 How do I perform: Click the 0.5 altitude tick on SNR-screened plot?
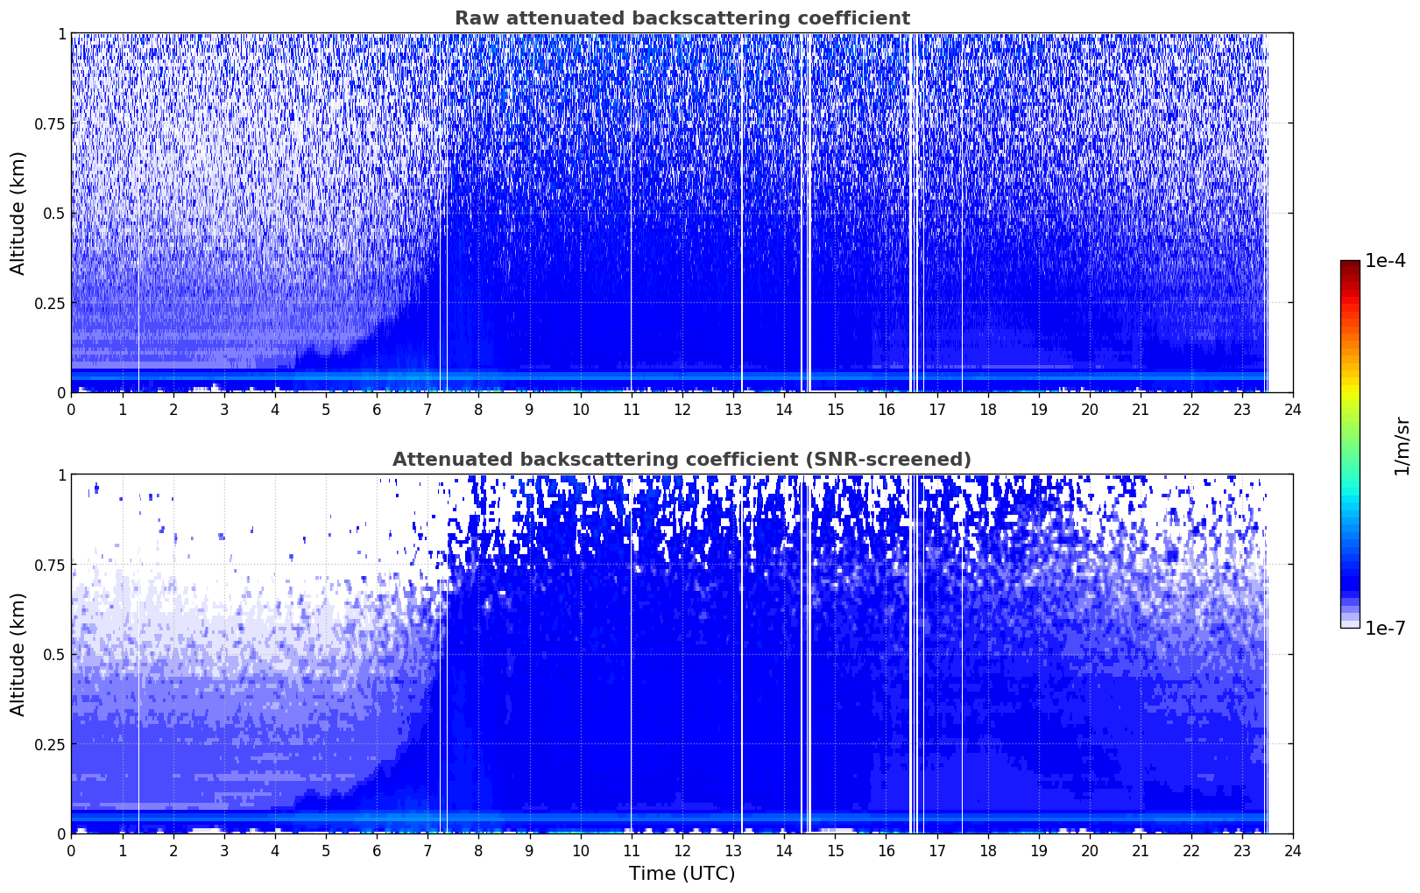click(x=54, y=654)
